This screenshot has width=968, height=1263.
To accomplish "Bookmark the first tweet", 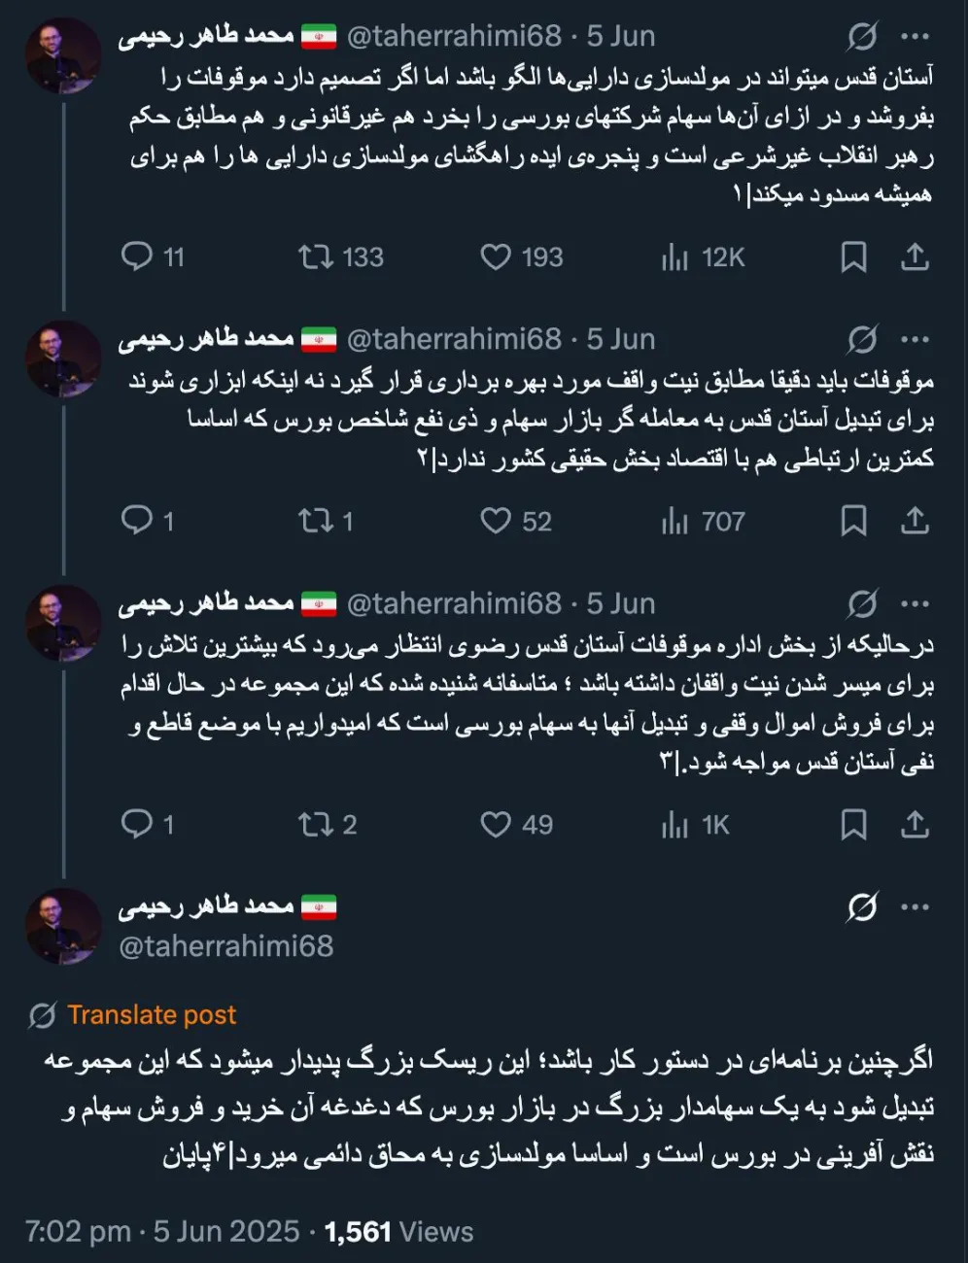I will [x=855, y=256].
